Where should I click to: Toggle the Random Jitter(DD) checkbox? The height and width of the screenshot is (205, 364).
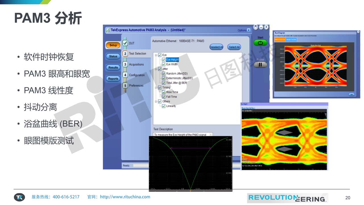click(x=164, y=74)
